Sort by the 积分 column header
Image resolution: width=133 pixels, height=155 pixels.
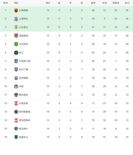pyautogui.click(x=127, y=3)
